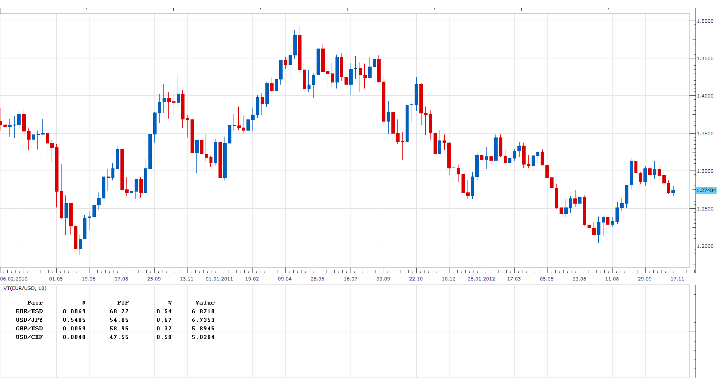The image size is (720, 378).
Task: Click the 1.2500 price axis label
Action: coord(705,209)
